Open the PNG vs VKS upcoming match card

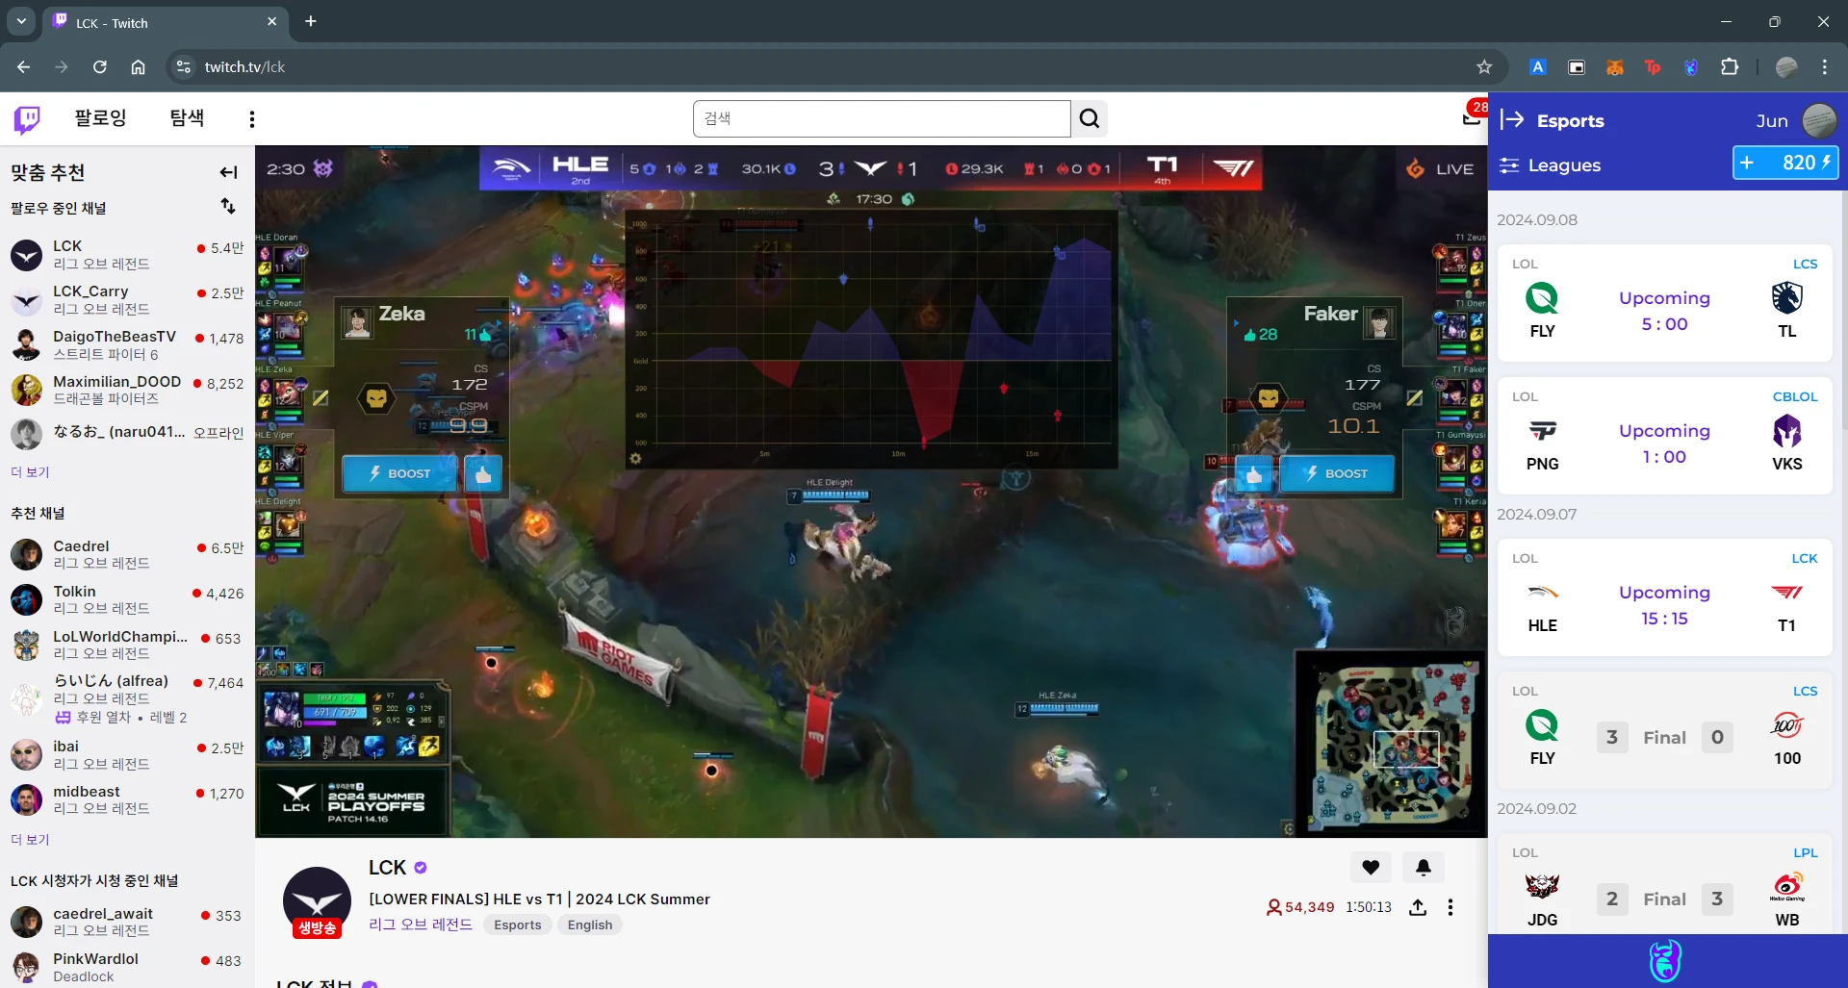(x=1665, y=436)
